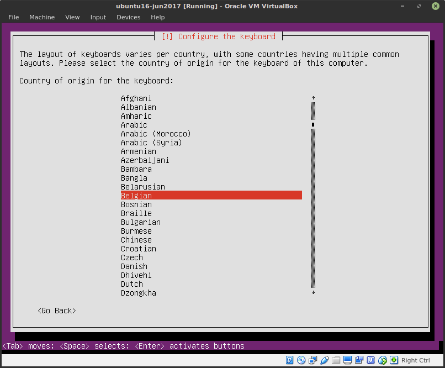Select Afghani from the country list

[x=136, y=98]
